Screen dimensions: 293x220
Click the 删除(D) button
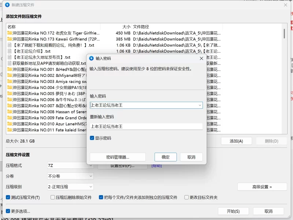[x=271, y=141]
